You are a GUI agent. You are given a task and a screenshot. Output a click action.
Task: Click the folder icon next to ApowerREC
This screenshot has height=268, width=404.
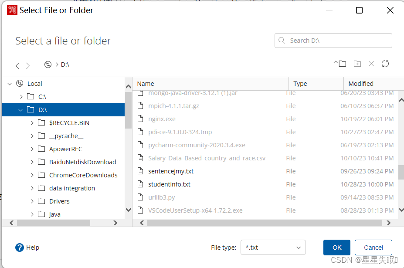pos(41,149)
